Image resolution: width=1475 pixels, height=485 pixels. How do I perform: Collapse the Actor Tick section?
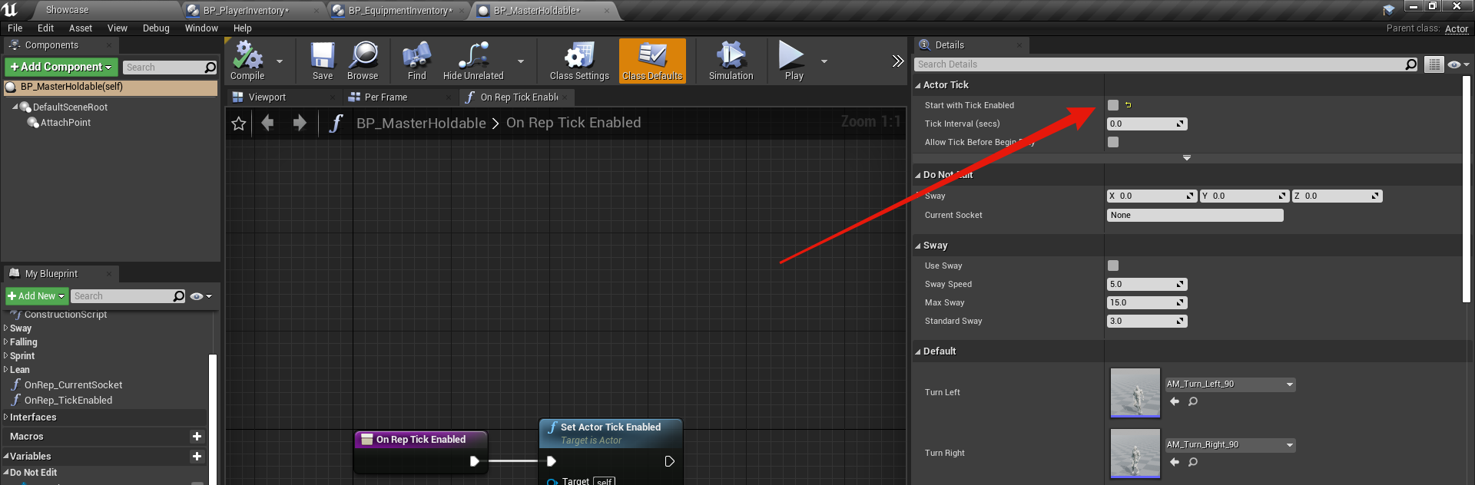[x=918, y=85]
